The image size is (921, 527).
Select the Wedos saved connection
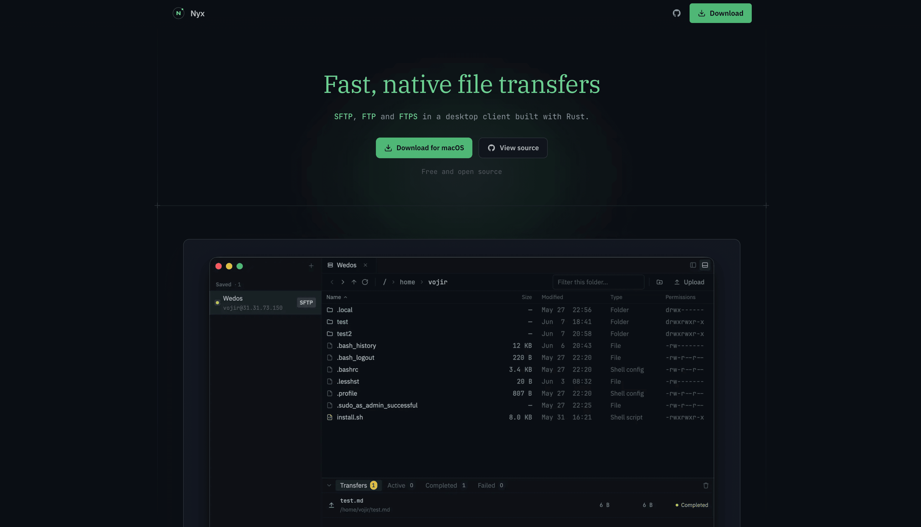tap(265, 302)
